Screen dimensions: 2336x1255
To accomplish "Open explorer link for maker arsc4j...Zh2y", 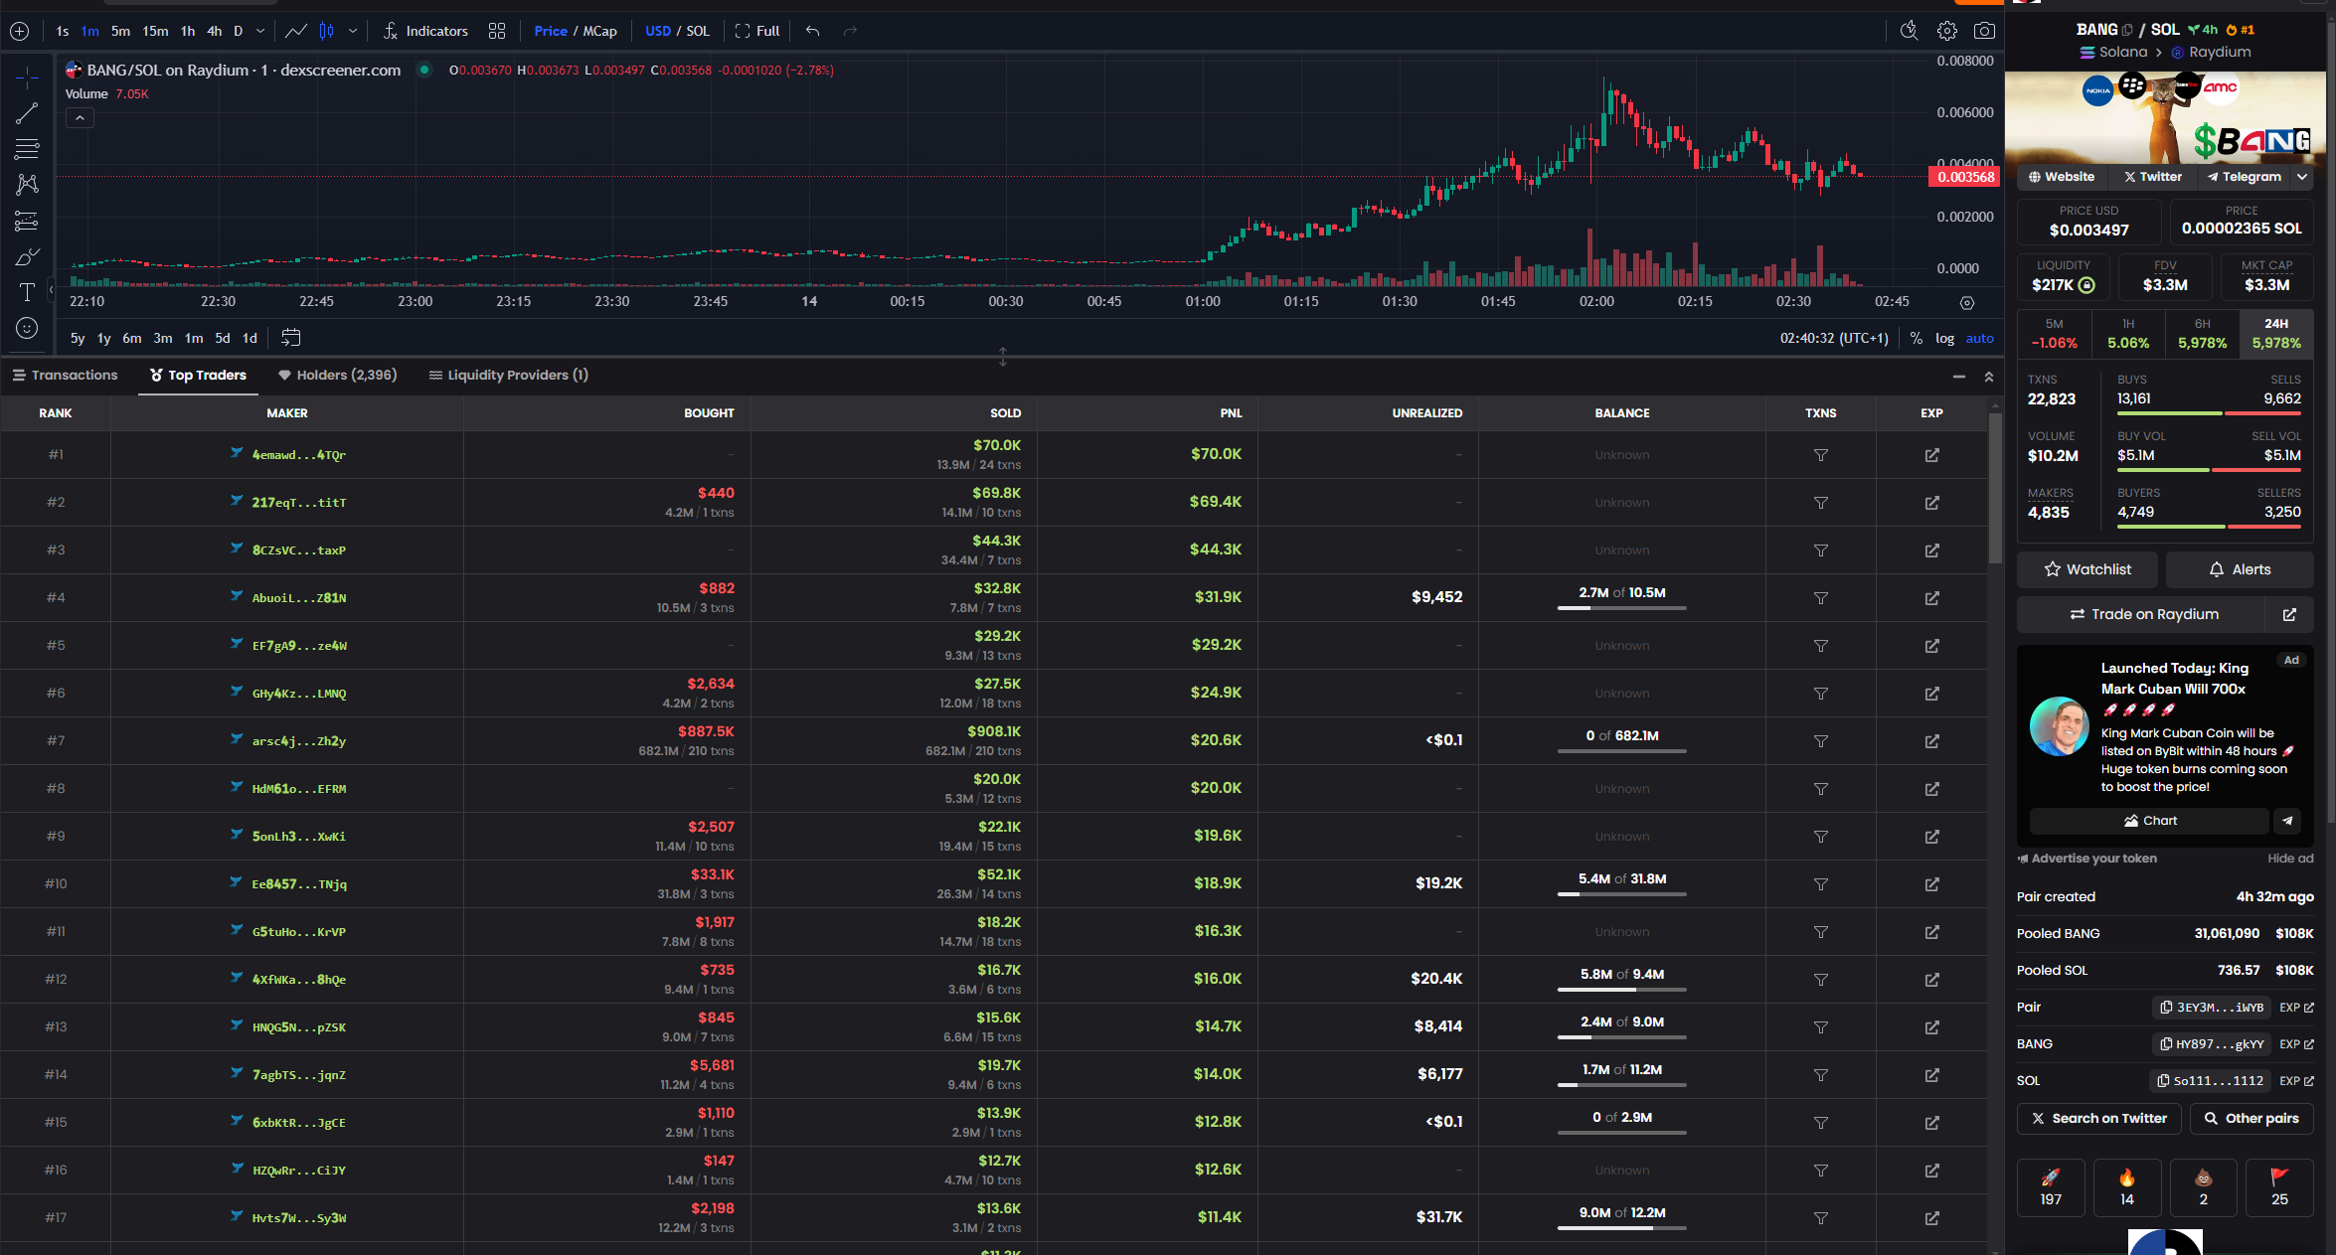I will coord(1931,741).
